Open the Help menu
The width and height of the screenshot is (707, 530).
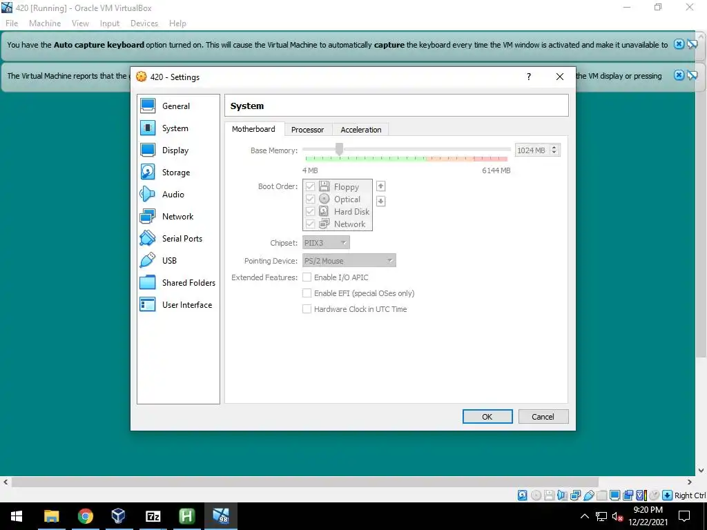177,23
